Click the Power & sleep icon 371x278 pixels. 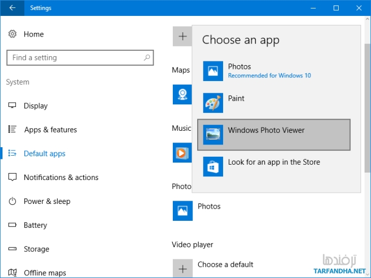tap(12, 201)
